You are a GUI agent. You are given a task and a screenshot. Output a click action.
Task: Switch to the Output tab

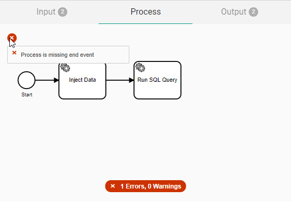click(x=239, y=12)
